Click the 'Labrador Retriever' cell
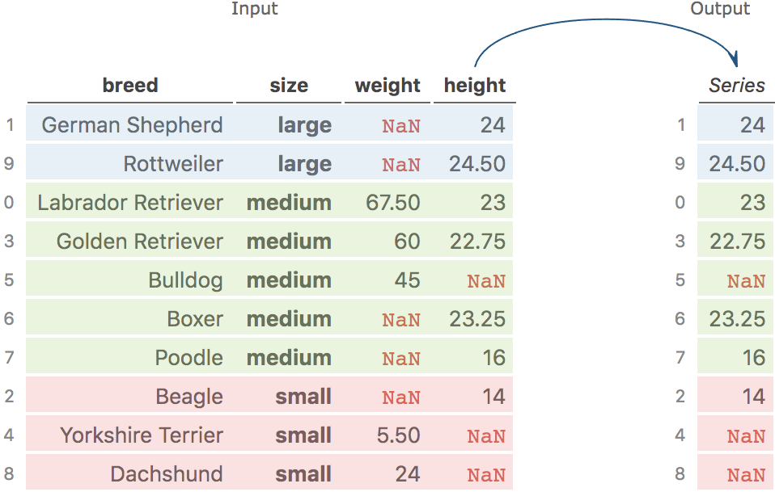The height and width of the screenshot is (492, 775). [130, 203]
